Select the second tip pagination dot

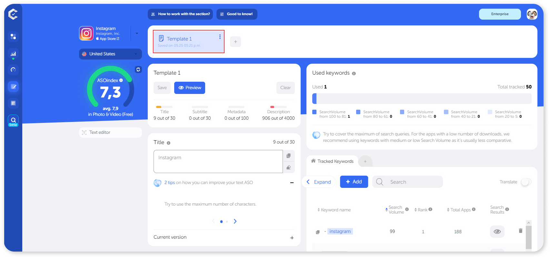(x=227, y=222)
